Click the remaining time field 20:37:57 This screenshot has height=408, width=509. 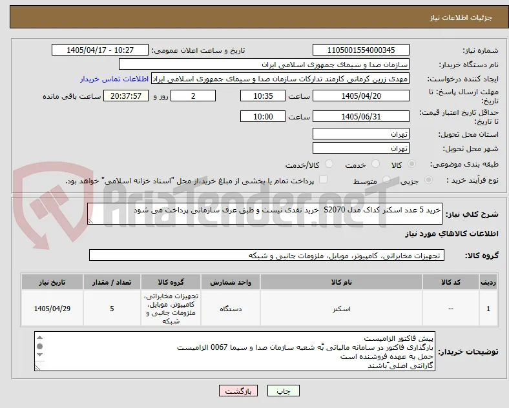point(126,96)
